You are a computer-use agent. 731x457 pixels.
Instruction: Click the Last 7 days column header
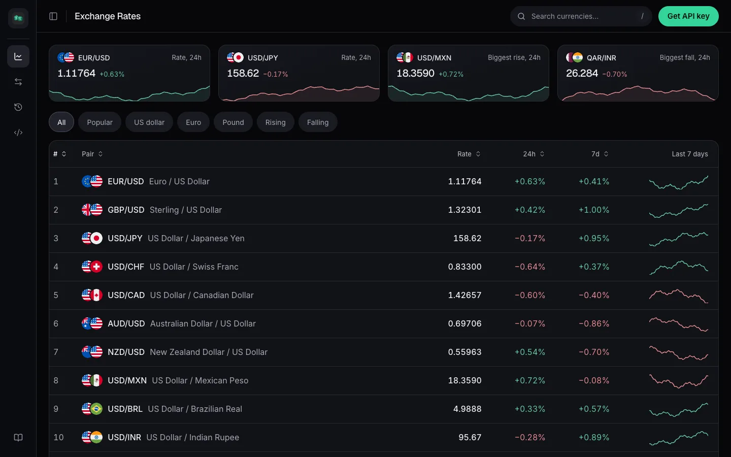(x=690, y=154)
